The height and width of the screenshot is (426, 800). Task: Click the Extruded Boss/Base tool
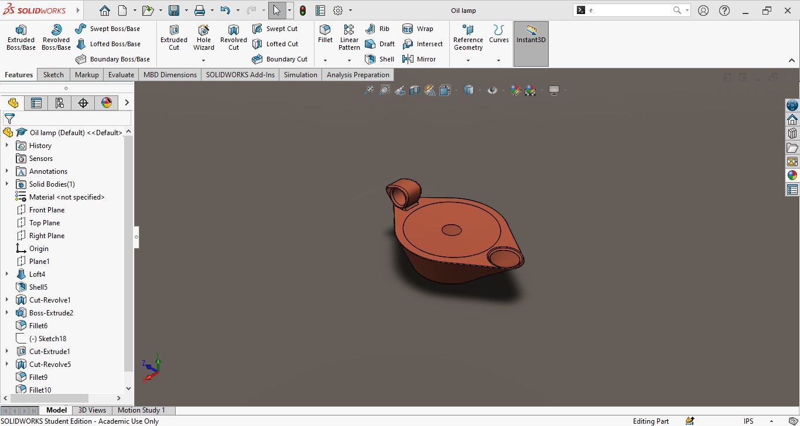coord(21,37)
